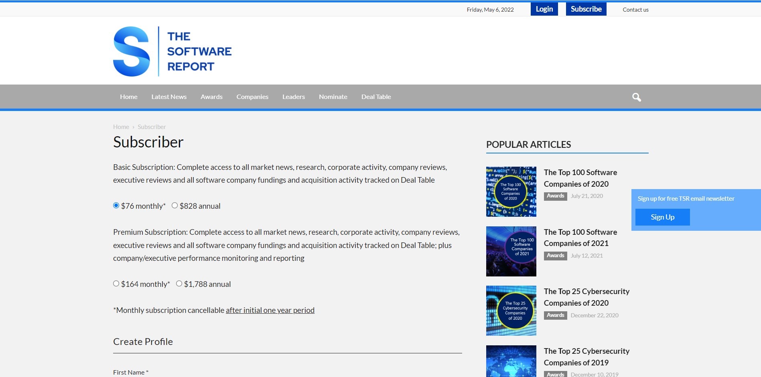Click the 'Subscriber' breadcrumb text
This screenshot has height=377, width=761.
pyautogui.click(x=152, y=127)
